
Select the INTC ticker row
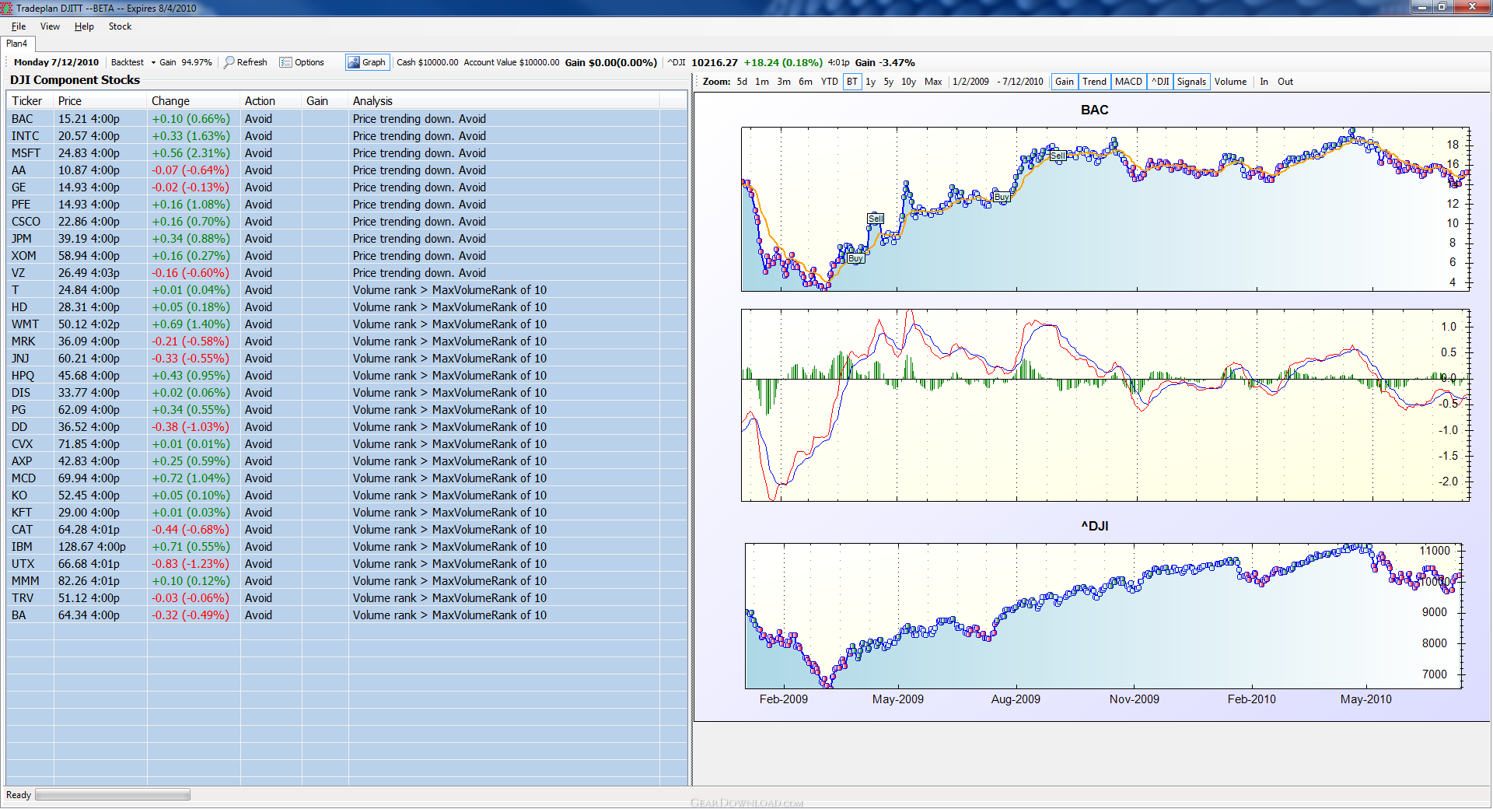pos(347,136)
